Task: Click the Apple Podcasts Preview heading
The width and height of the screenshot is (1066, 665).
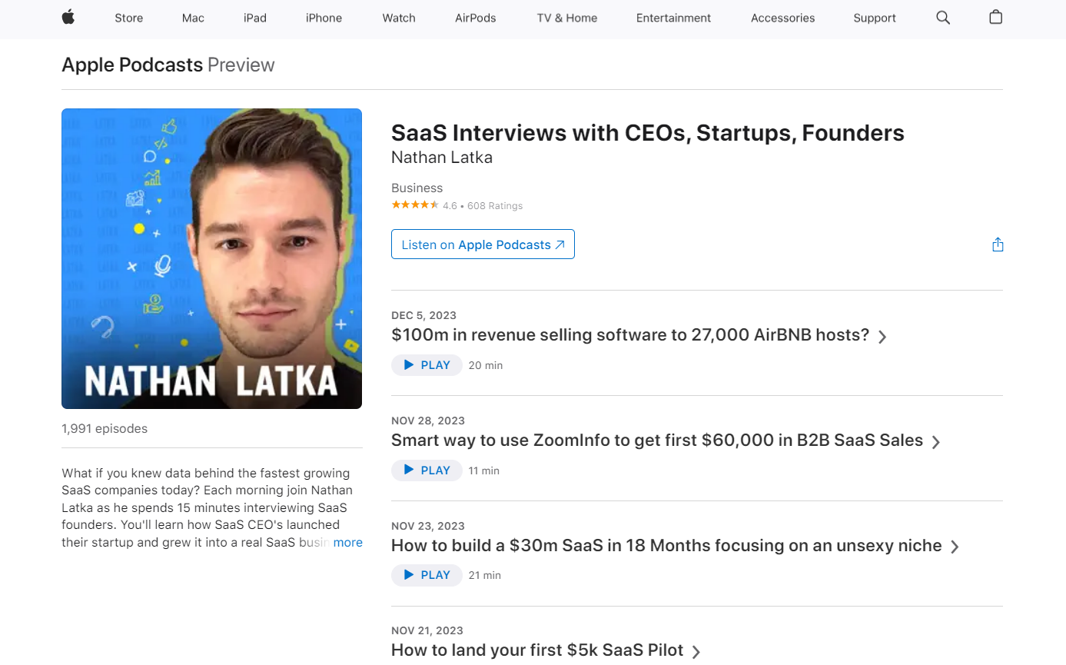Action: click(x=168, y=65)
